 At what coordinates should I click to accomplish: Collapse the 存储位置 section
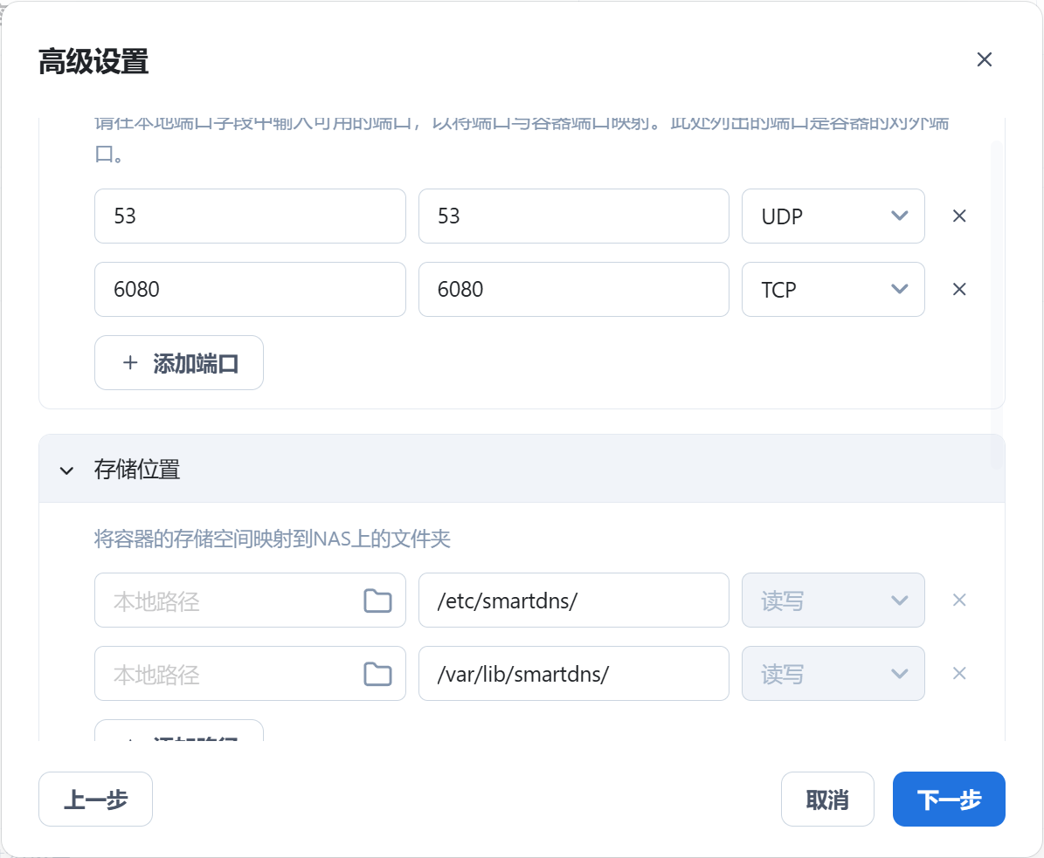pos(66,470)
